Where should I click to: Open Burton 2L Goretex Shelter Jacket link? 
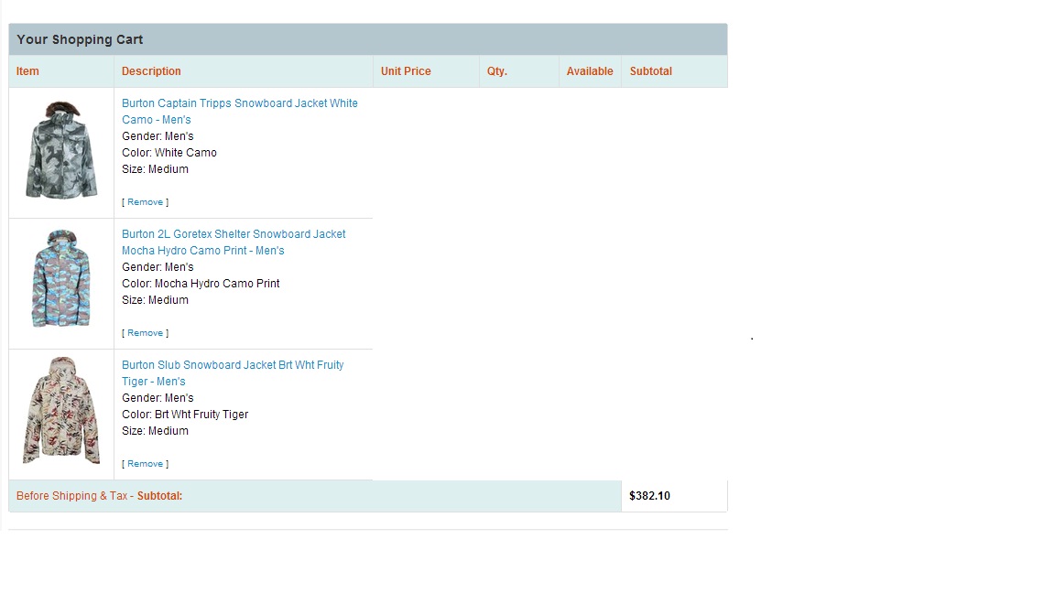234,242
